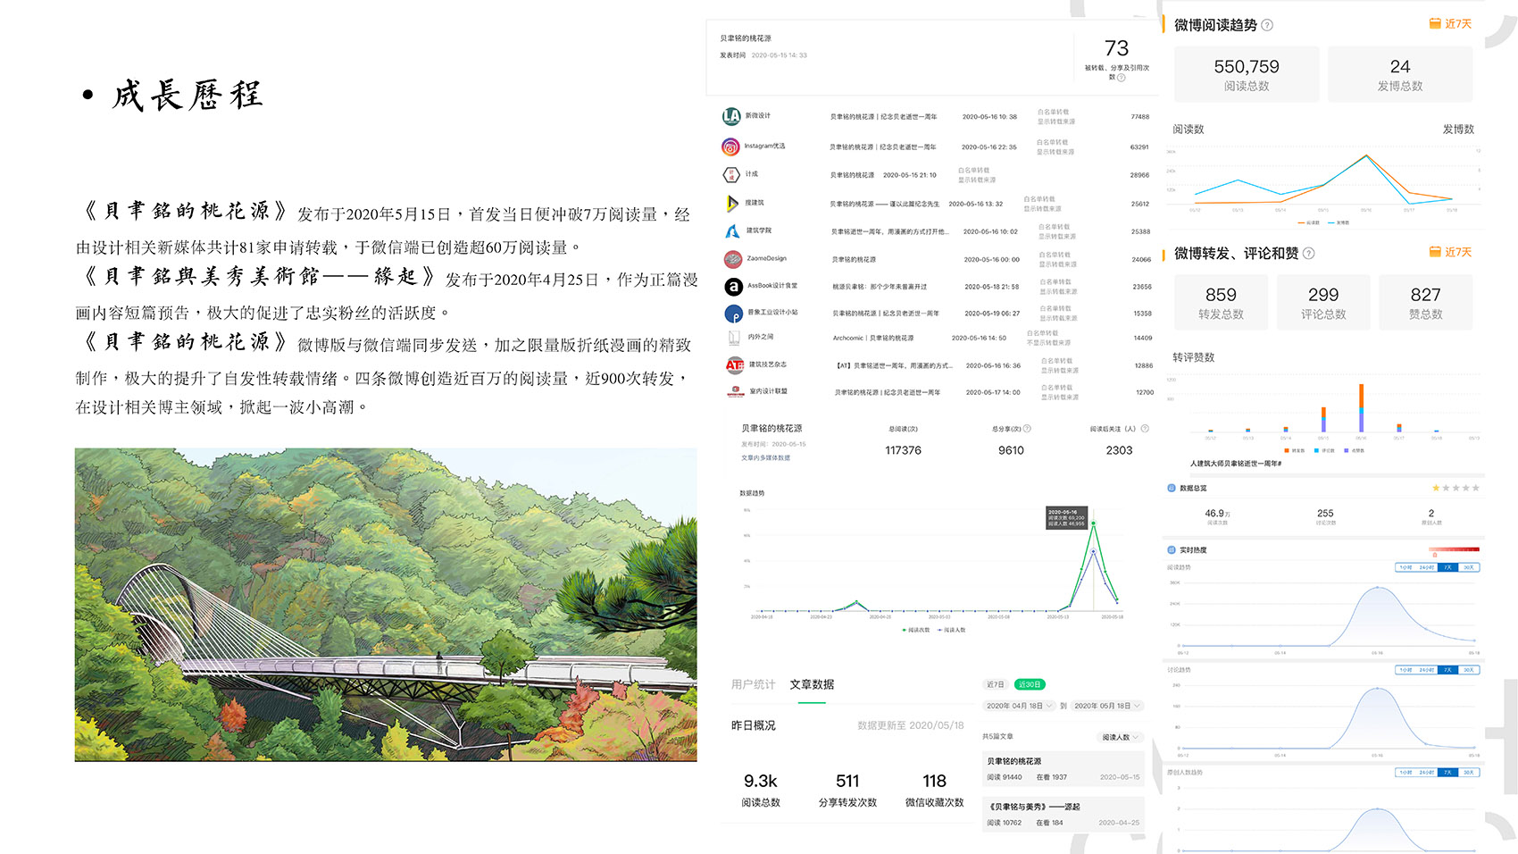Open the 文章内多媒体数据 link
This screenshot has width=1518, height=854.
765,458
